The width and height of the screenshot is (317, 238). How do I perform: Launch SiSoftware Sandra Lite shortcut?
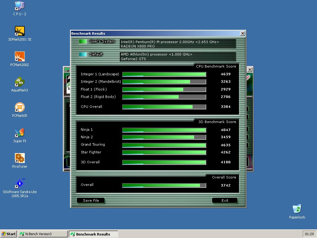pyautogui.click(x=20, y=184)
